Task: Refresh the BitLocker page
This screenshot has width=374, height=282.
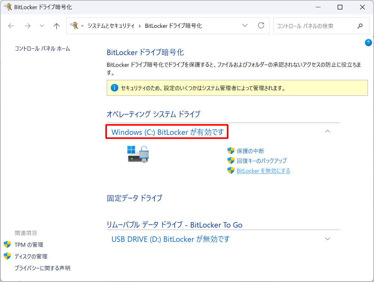Action: (261, 26)
